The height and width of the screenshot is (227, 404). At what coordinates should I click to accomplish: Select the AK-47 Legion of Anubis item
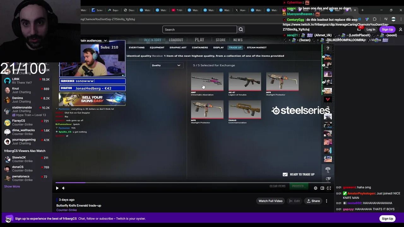[245, 84]
